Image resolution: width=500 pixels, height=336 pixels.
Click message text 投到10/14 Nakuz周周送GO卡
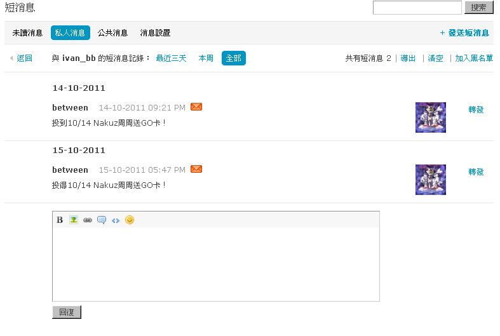(109, 123)
